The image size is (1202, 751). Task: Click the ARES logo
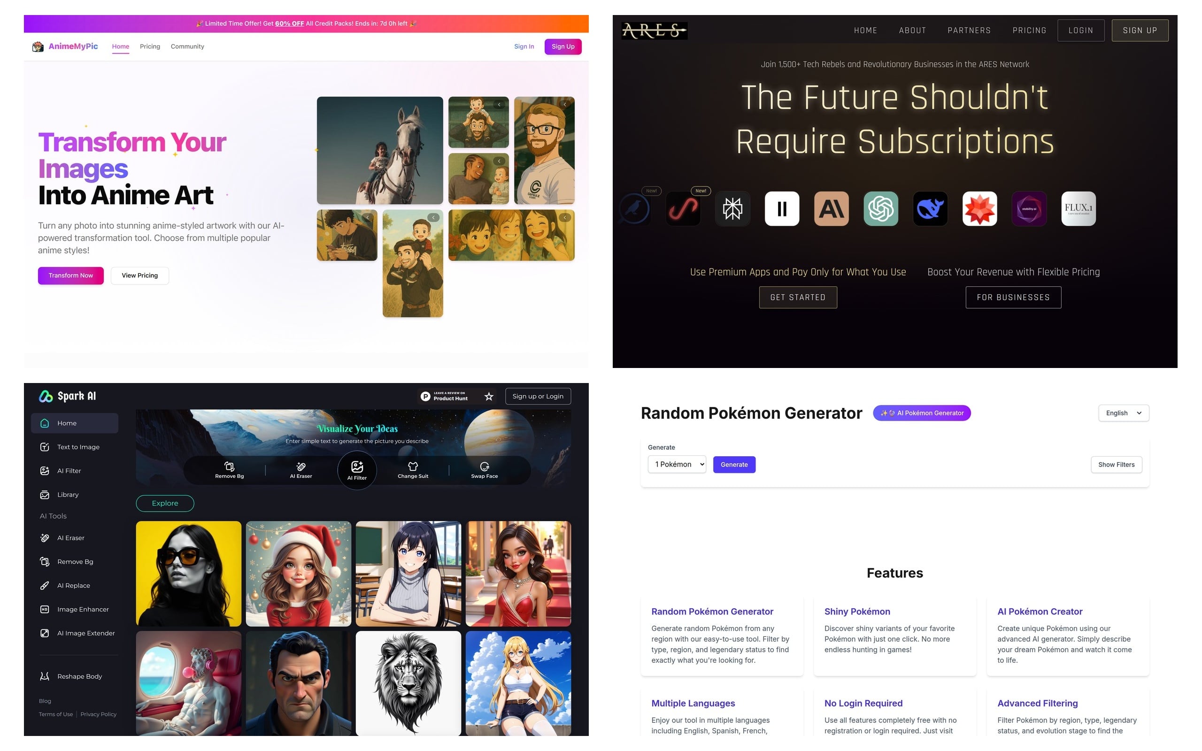tap(655, 31)
